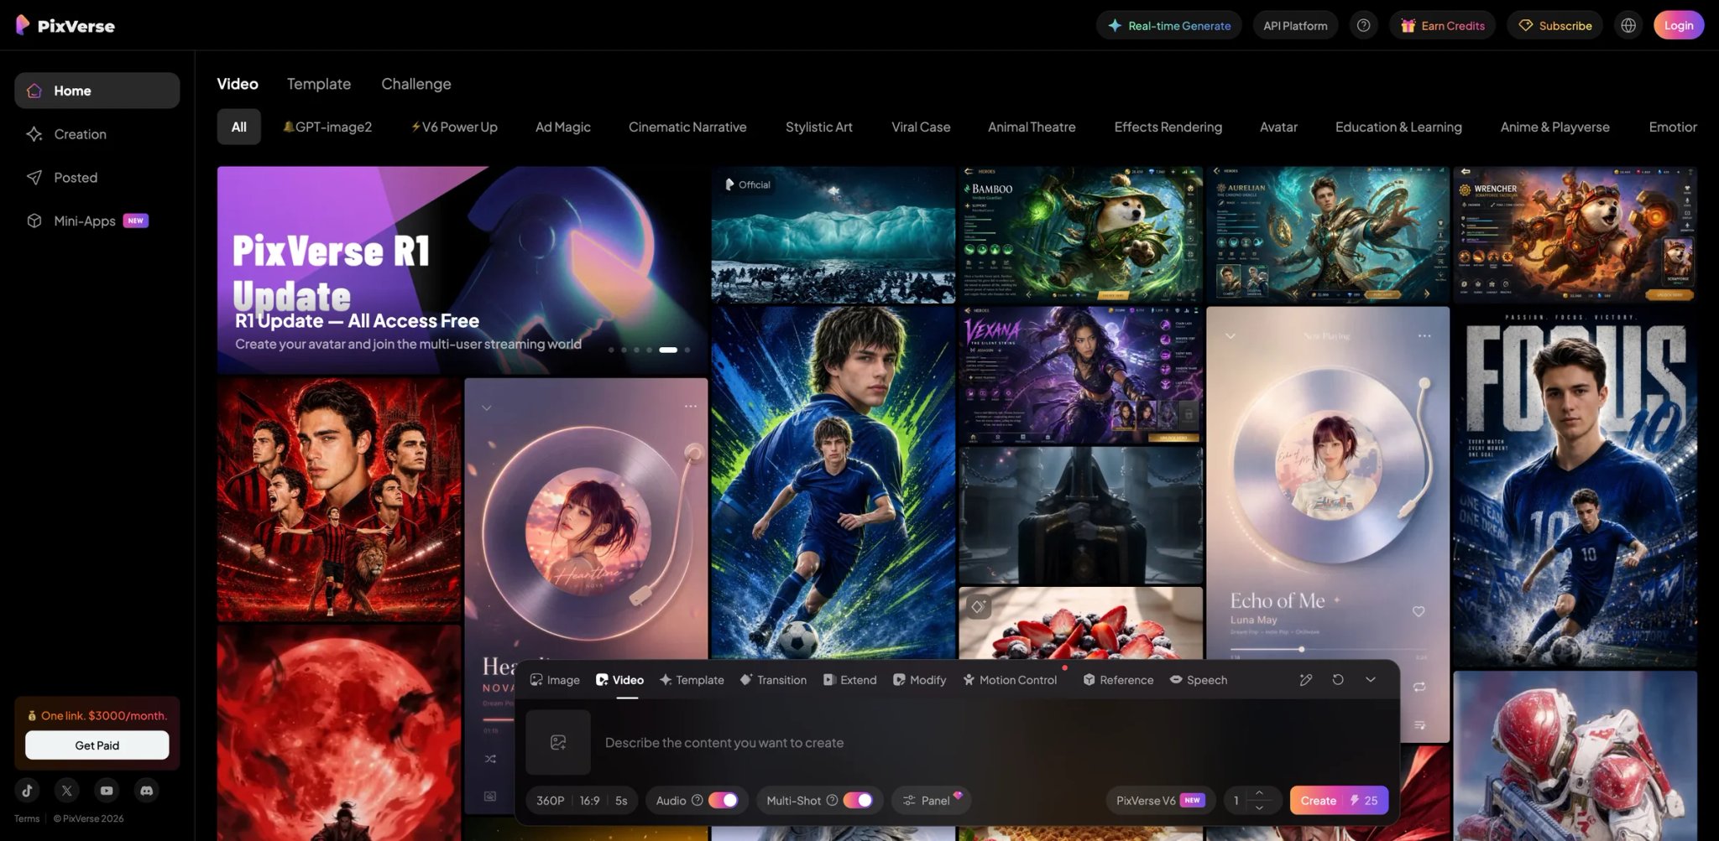Click the Posted paper-plane icon
The width and height of the screenshot is (1719, 841).
pyautogui.click(x=34, y=178)
